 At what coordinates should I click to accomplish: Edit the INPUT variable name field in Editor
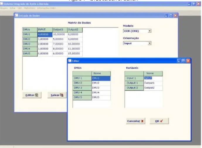click(153, 78)
